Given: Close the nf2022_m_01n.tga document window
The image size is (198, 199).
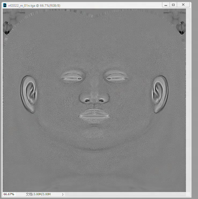Looking at the screenshot, I should 183,5.
